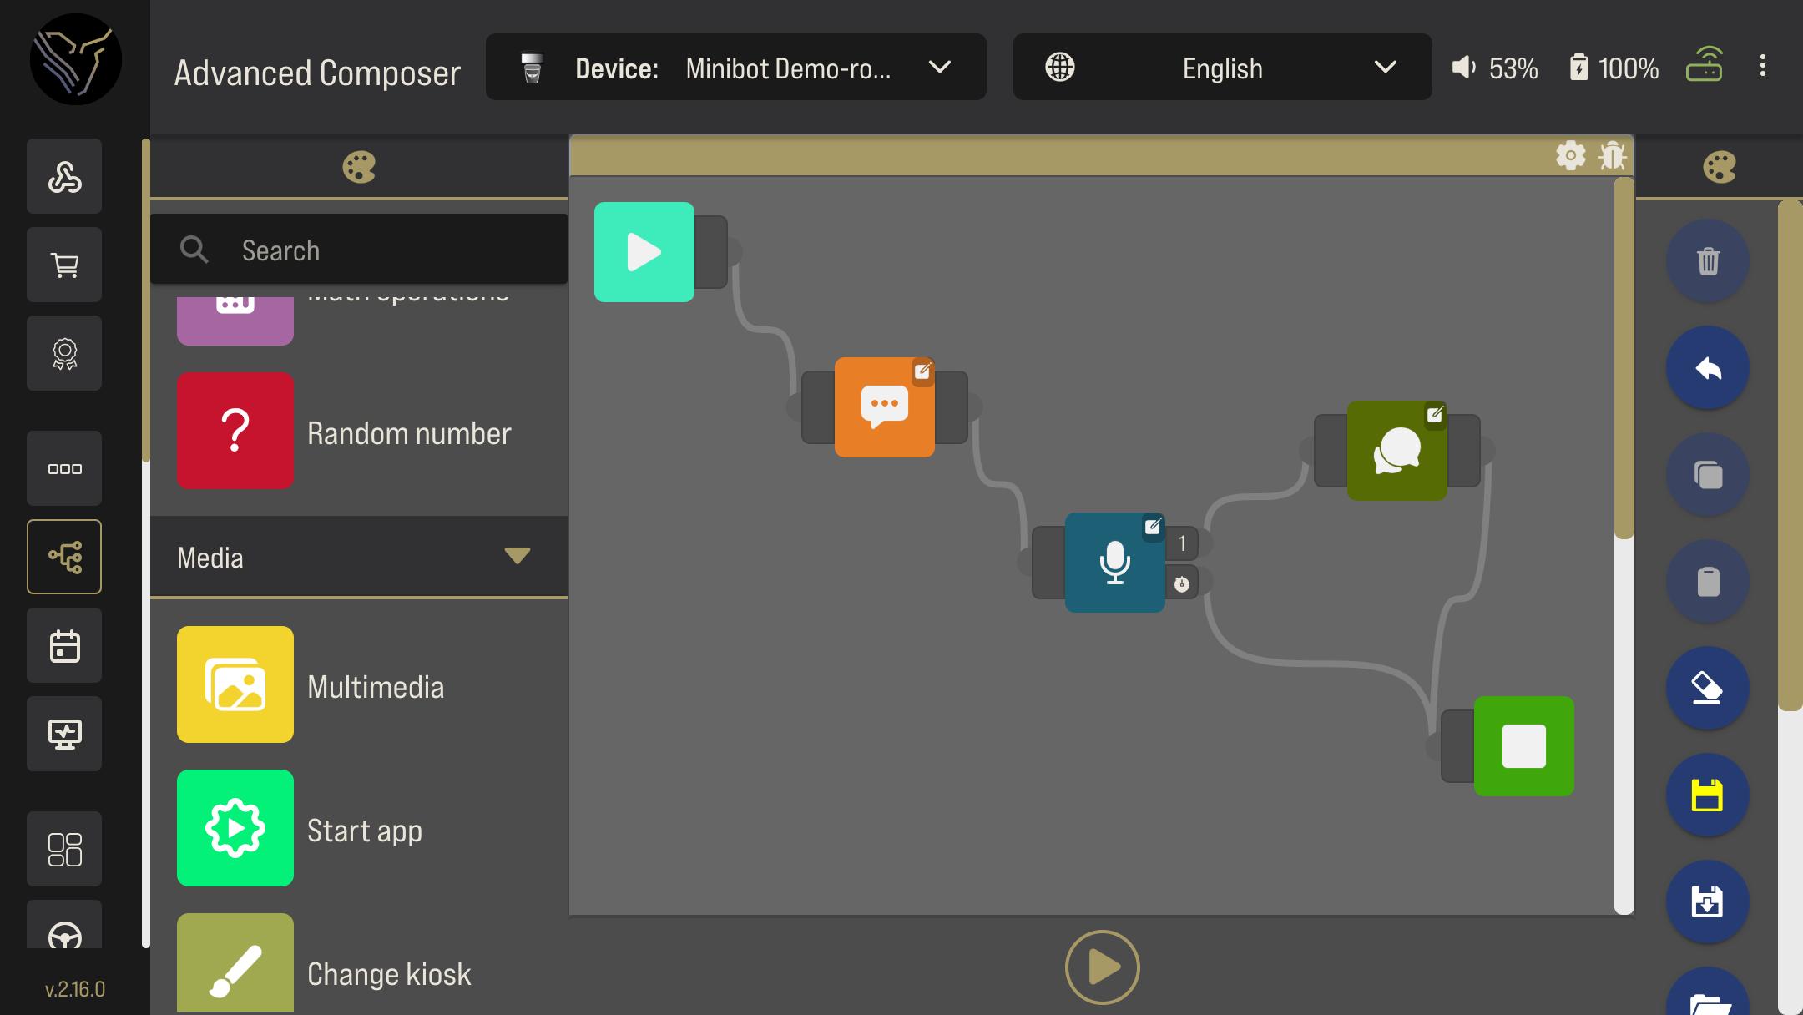Open the three-dot overflow menu
Viewport: 1803px width, 1015px height.
(x=1762, y=66)
